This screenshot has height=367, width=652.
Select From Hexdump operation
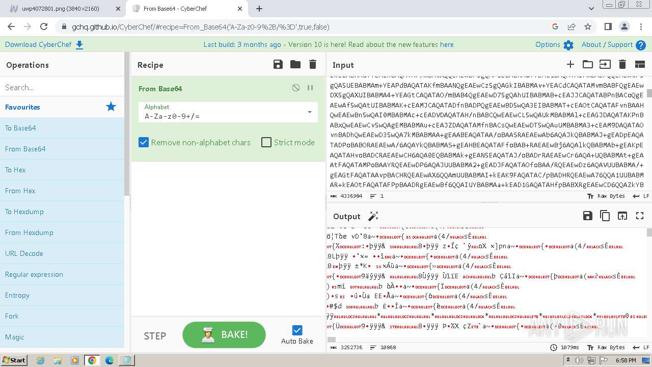point(62,232)
